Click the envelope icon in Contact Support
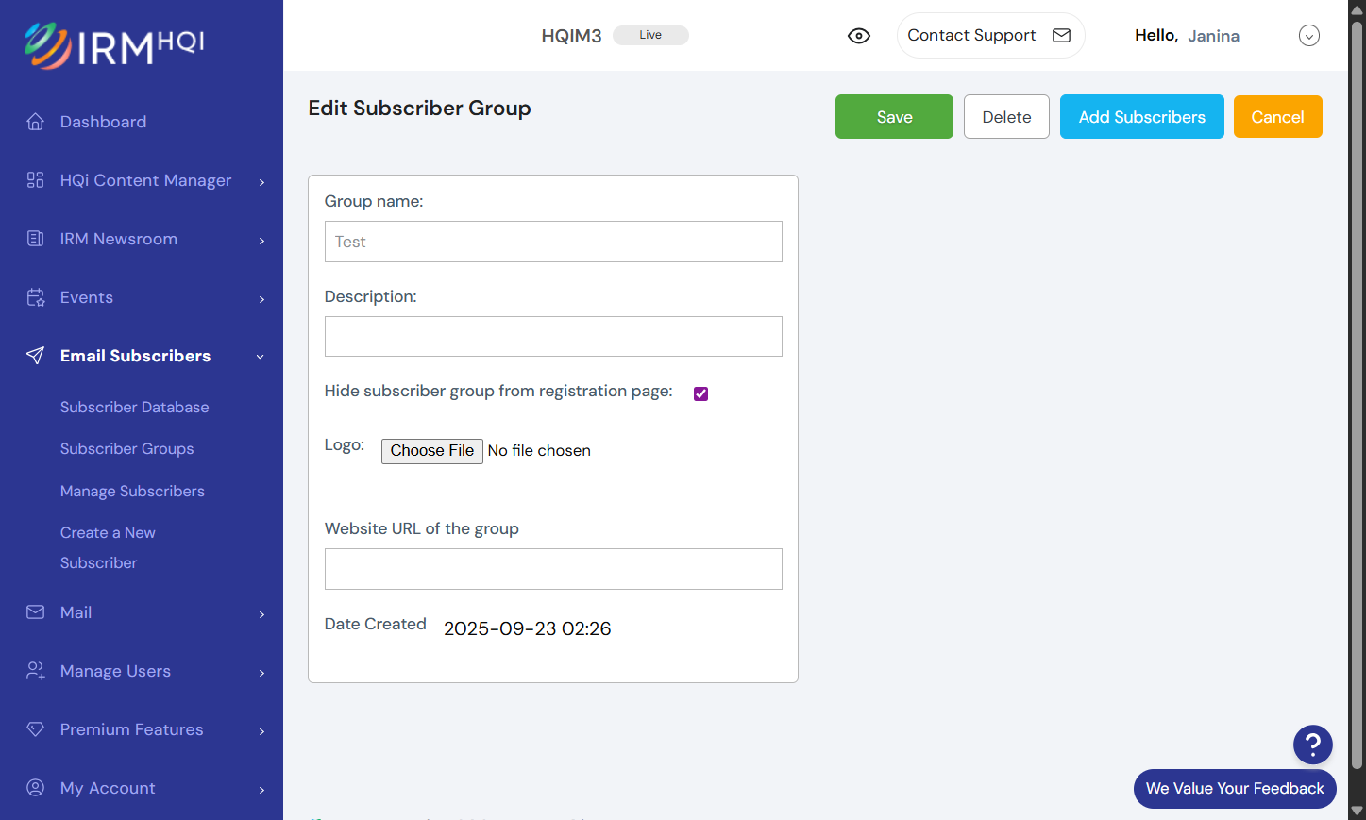 coord(1062,36)
